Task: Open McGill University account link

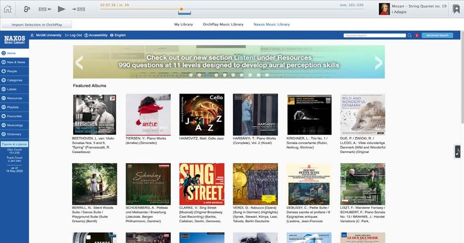Action: pyautogui.click(x=46, y=35)
